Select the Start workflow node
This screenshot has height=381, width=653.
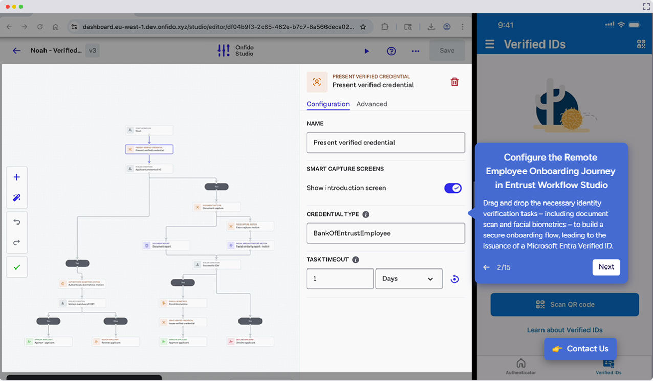(x=149, y=130)
